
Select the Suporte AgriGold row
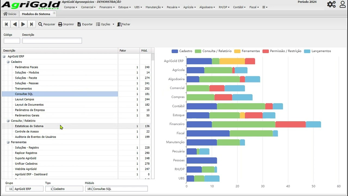(x=76, y=158)
